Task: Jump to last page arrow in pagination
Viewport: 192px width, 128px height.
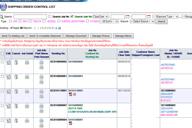Action: pos(59,28)
